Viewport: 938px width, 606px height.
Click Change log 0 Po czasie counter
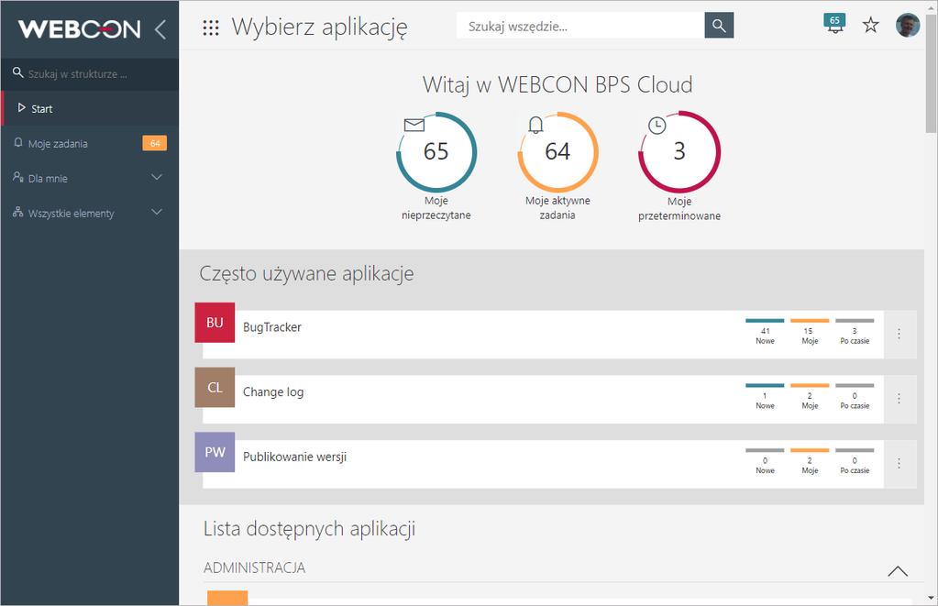[855, 397]
